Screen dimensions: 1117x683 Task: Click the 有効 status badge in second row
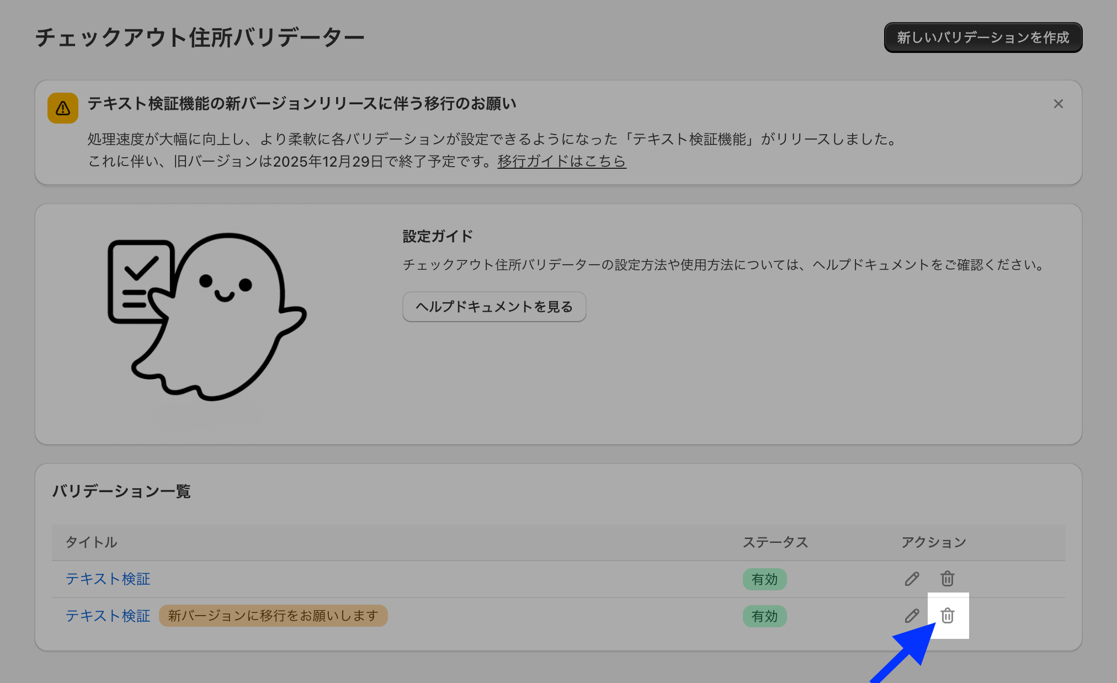764,616
